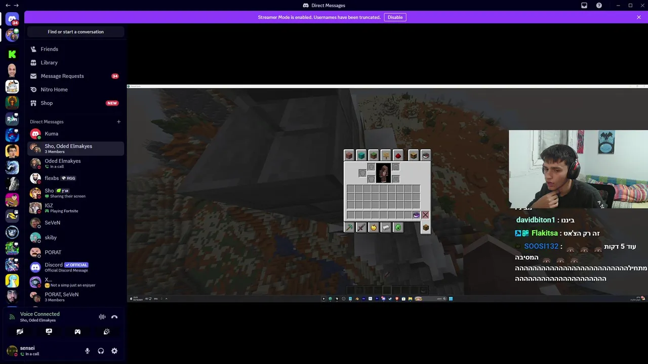
Task: Open DM with IGZ playing Fortnite
Action: pyautogui.click(x=76, y=208)
